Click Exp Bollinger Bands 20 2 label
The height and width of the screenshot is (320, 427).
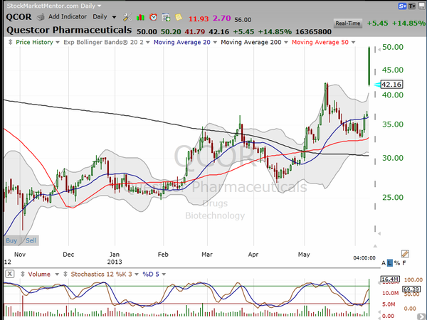tap(103, 42)
